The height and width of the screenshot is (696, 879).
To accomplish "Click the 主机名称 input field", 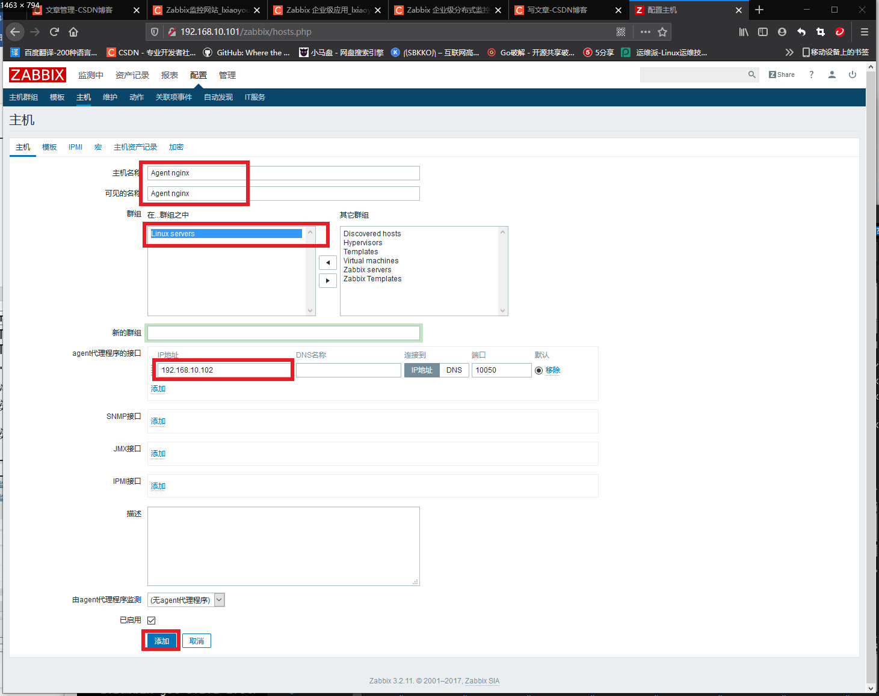I will [283, 173].
